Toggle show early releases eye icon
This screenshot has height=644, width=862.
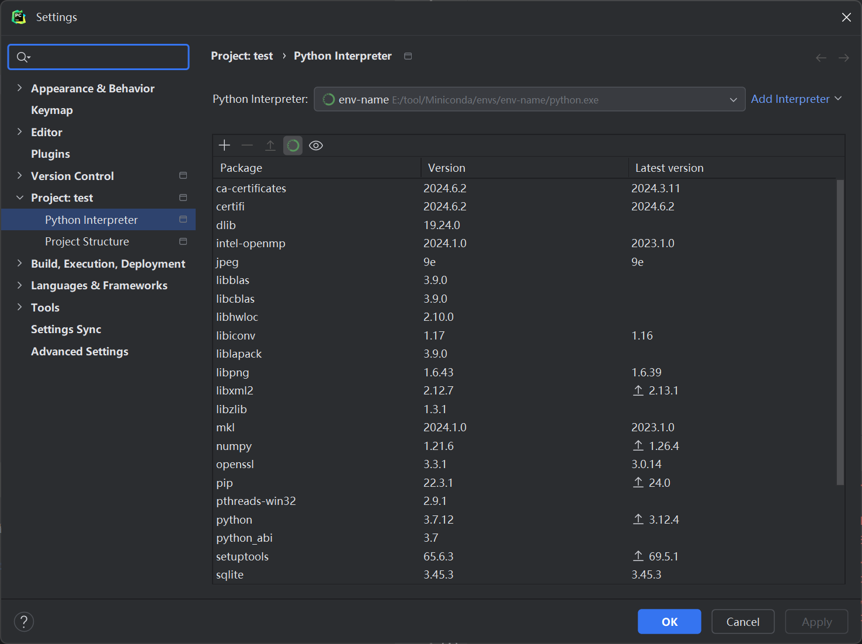tap(316, 146)
